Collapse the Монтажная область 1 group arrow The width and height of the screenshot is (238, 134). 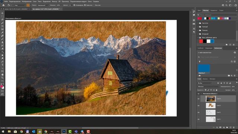[201, 94]
